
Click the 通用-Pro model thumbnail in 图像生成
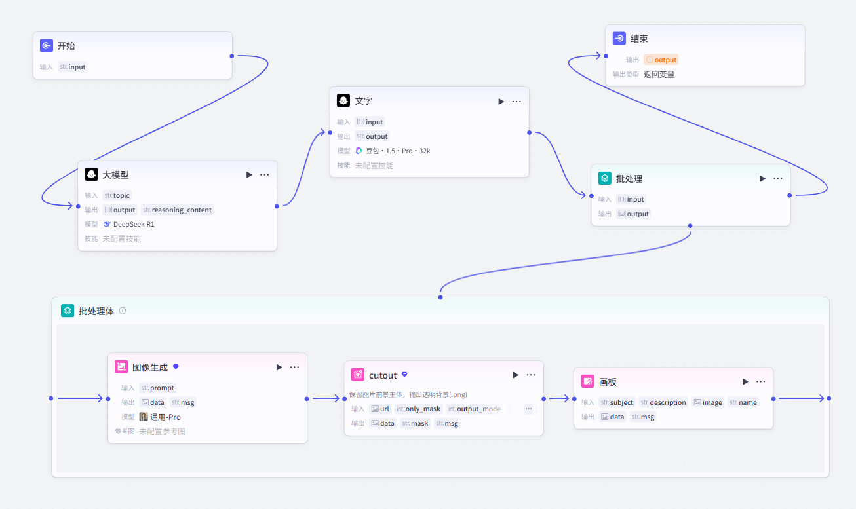[x=144, y=417]
